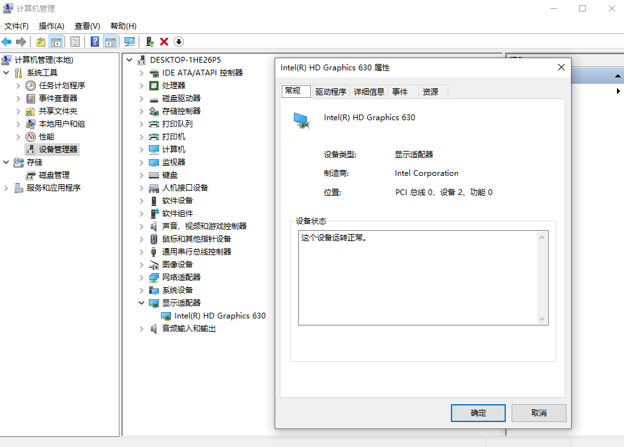Image resolution: width=624 pixels, height=447 pixels.
Task: Click the black down-arrow disable device icon
Action: click(x=179, y=42)
